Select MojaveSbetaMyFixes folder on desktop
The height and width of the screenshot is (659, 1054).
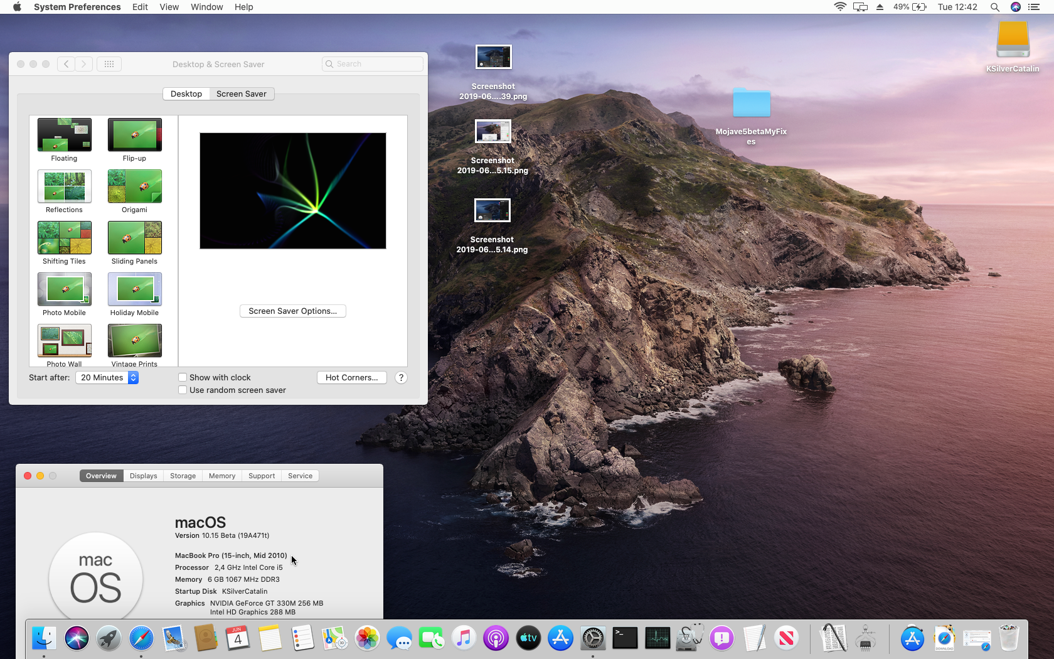click(751, 116)
